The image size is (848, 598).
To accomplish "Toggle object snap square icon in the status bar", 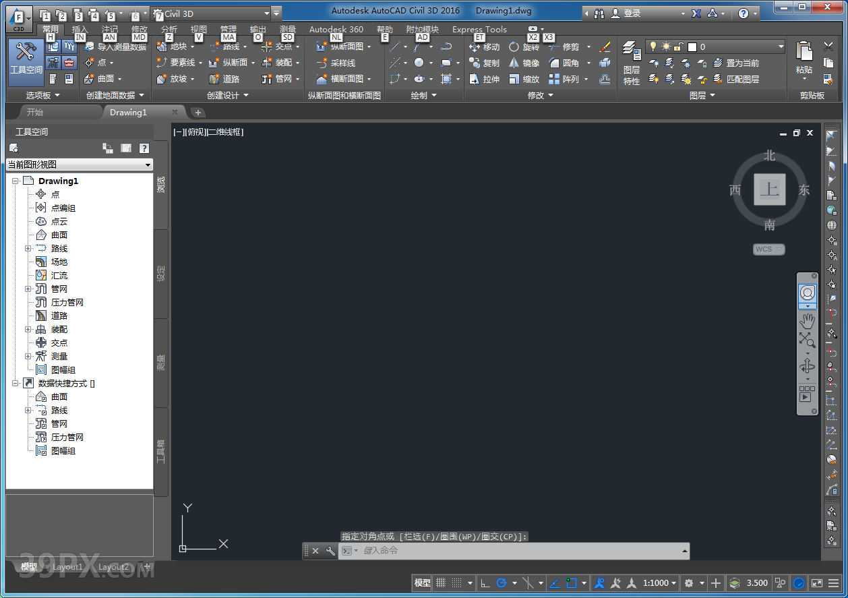I will coord(572,582).
